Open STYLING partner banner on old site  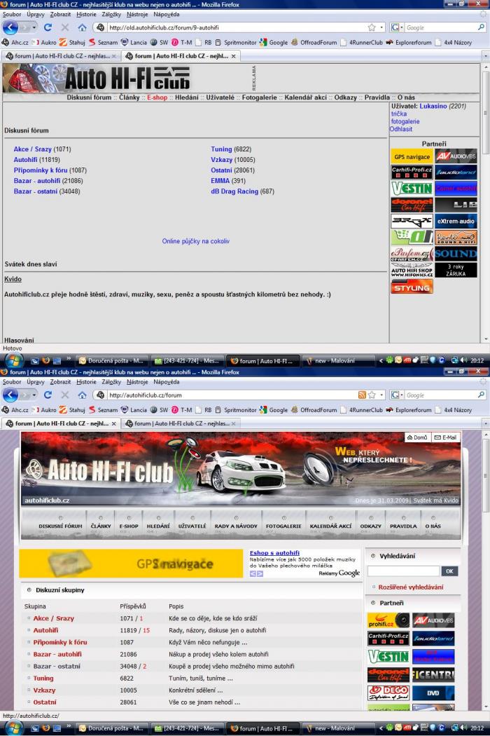tap(412, 287)
